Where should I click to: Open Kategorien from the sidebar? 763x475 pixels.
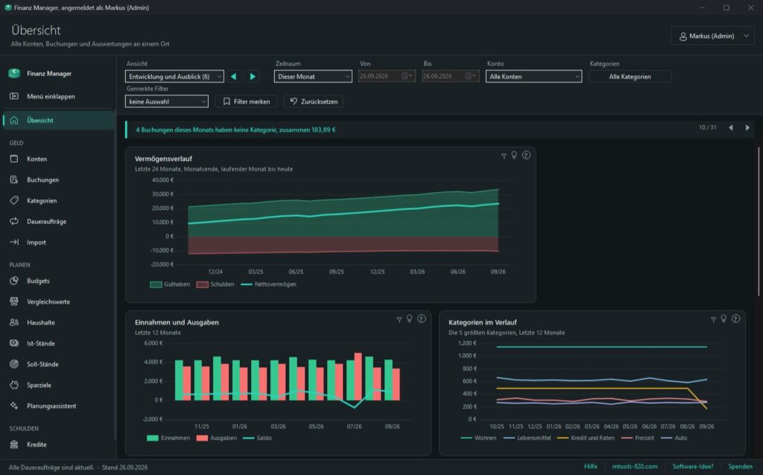[x=57, y=200]
